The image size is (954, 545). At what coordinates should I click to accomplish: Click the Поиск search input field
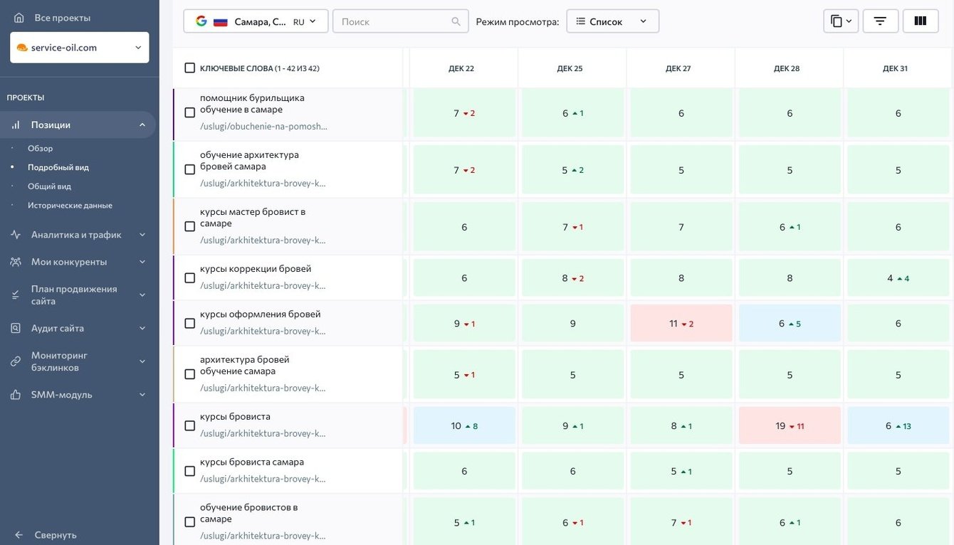tap(392, 21)
